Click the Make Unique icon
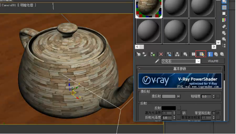 [x=177, y=54]
